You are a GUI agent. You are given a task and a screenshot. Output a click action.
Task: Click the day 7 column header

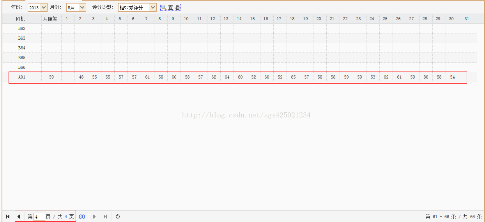point(147,19)
